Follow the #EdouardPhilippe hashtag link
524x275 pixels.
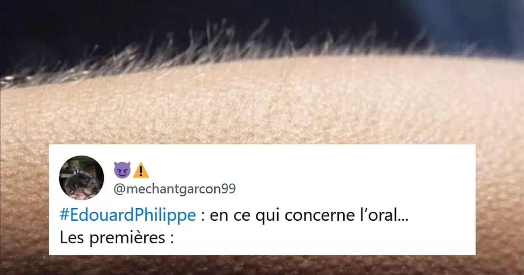[x=128, y=216]
